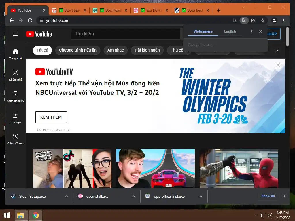Image resolution: width=295 pixels, height=221 pixels.
Task: Open the tab search dropdown
Action: (x=243, y=7)
